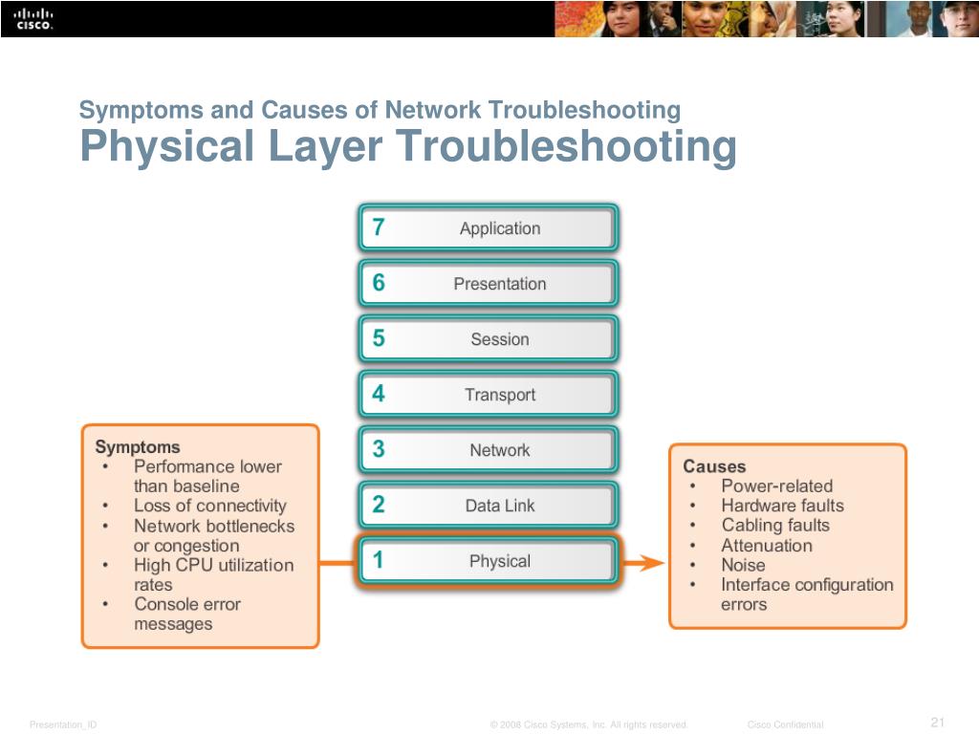Click 'Interface configuration errors' cause
The width and height of the screenshot is (979, 734).
[807, 594]
